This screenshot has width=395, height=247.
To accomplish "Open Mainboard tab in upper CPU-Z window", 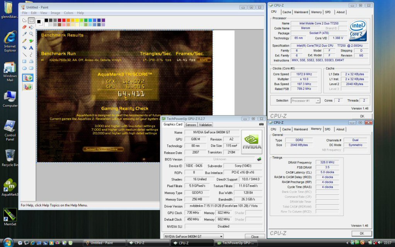I will [x=301, y=12].
